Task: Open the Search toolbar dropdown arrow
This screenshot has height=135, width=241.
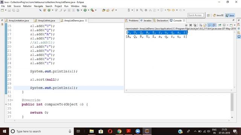Action: [116, 10]
